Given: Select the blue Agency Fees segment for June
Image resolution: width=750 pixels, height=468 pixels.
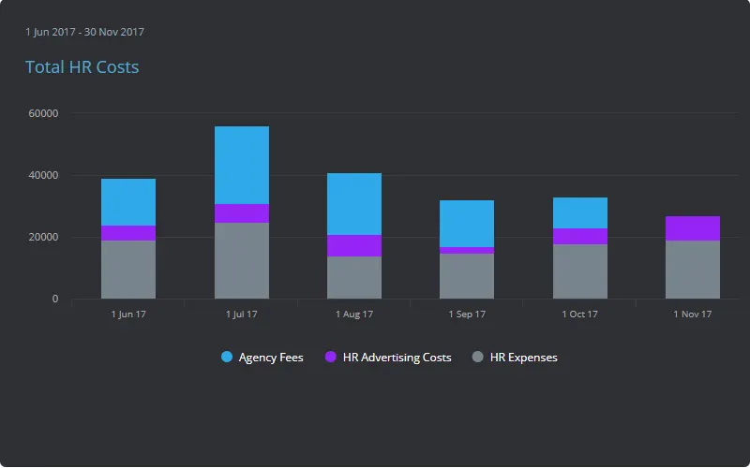Looking at the screenshot, I should tap(128, 202).
